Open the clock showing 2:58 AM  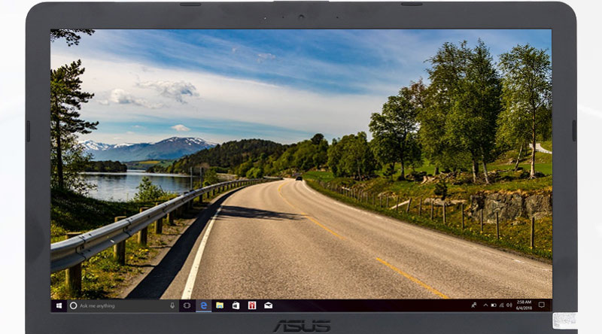(x=524, y=305)
